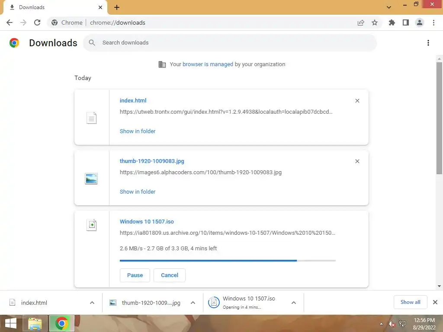Close the bottom downloads shelf
The height and width of the screenshot is (332, 443).
[x=435, y=302]
